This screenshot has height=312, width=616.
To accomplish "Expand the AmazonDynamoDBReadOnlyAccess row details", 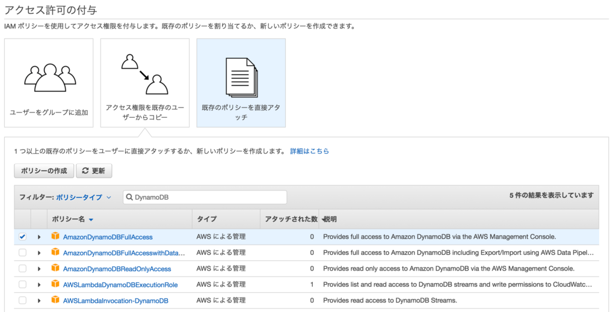I will (x=39, y=269).
